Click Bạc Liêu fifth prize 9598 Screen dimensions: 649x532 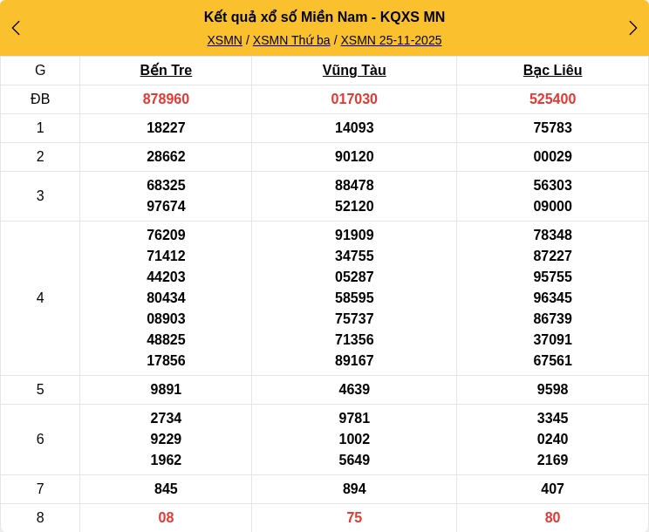(x=552, y=390)
